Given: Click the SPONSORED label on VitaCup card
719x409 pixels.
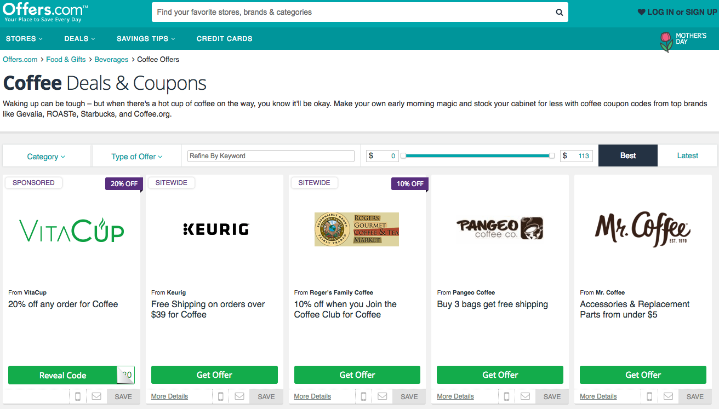Looking at the screenshot, I should click(33, 183).
